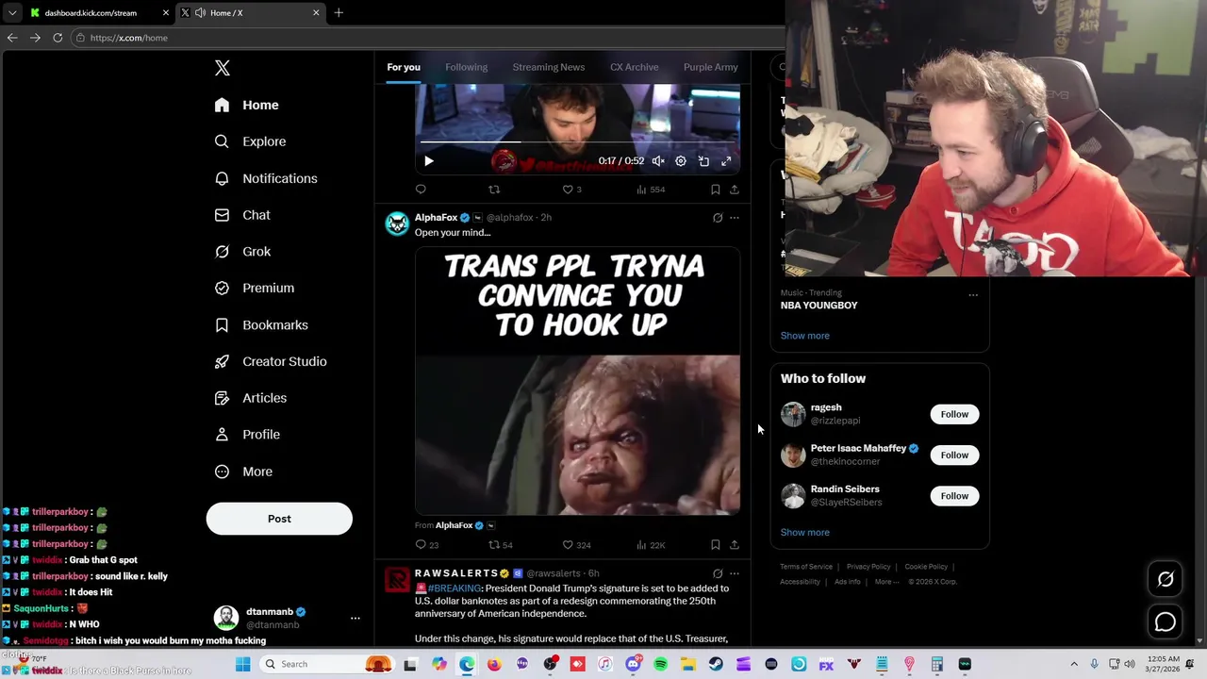This screenshot has height=679, width=1207.
Task: Switch to Streaming News tab
Action: point(549,67)
